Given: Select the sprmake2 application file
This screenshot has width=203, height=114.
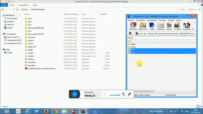Looking at the screenshot, I should pyautogui.click(x=32, y=66).
